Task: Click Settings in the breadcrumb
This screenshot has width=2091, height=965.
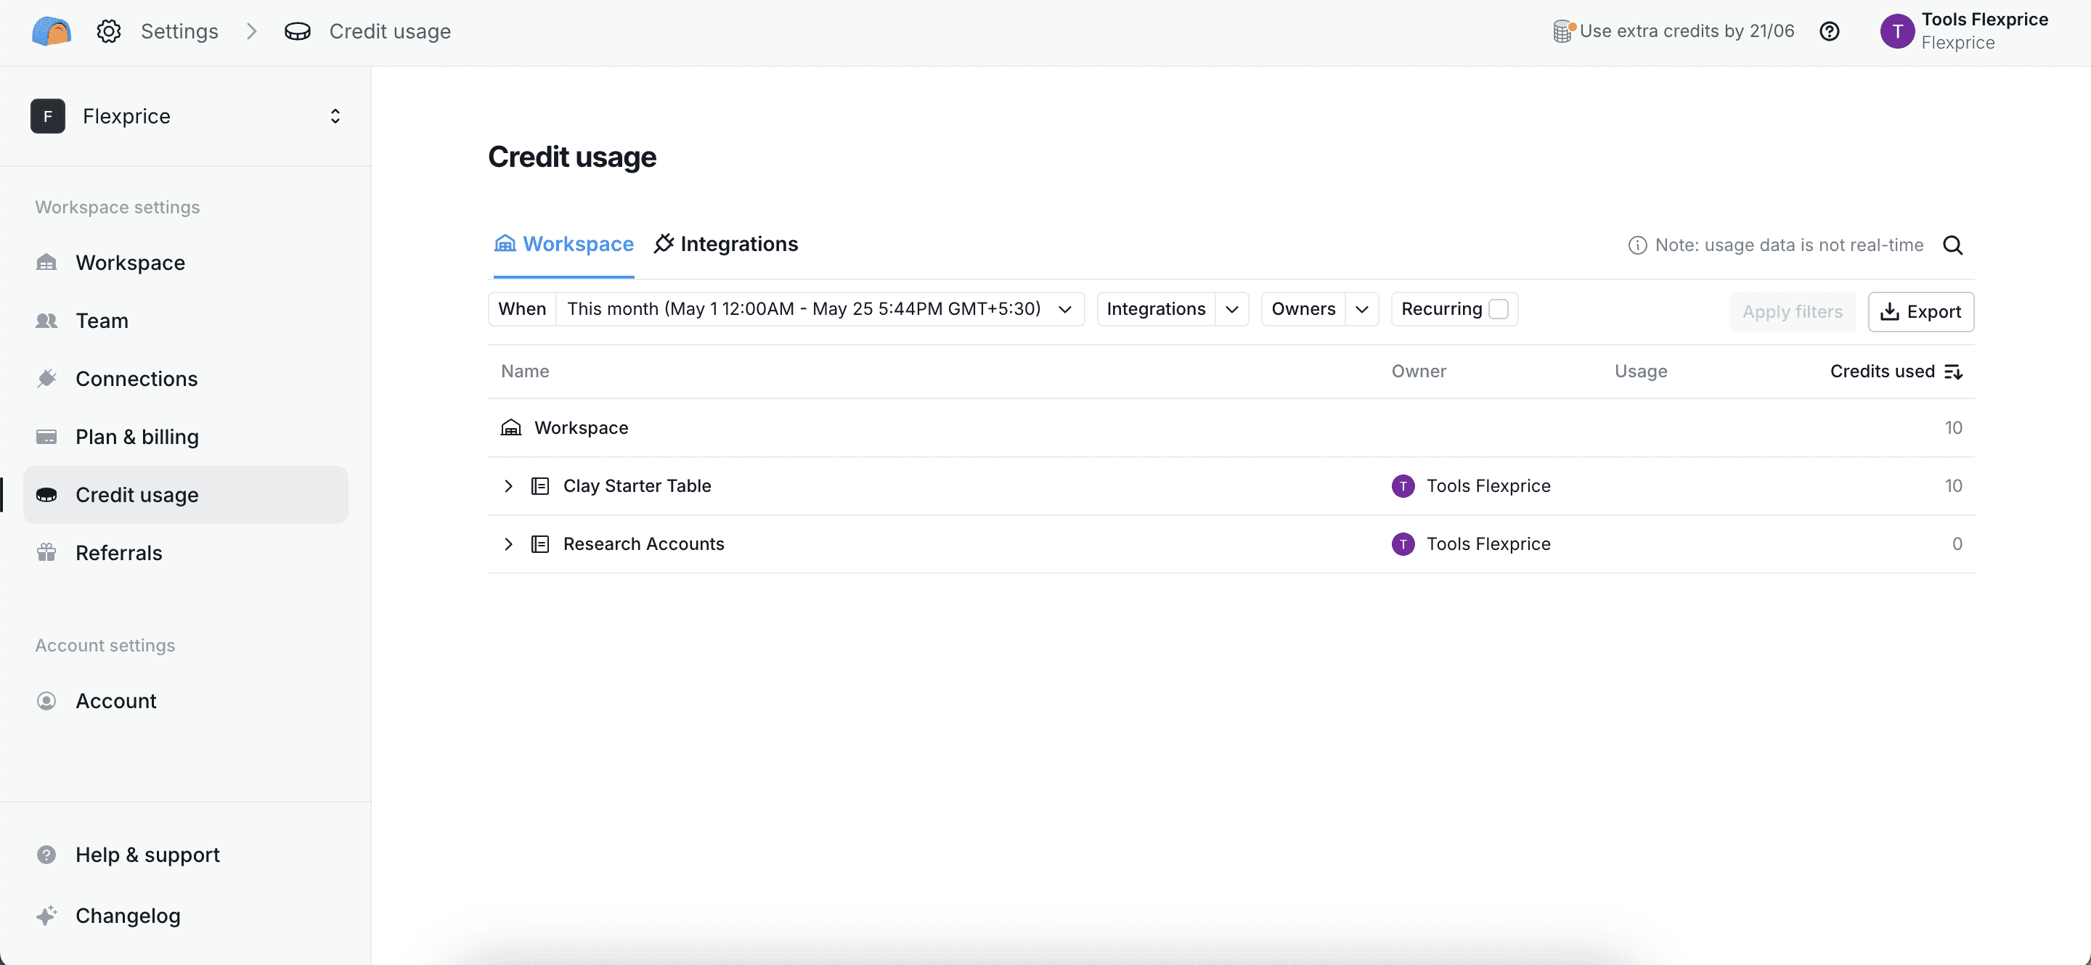Action: click(179, 30)
